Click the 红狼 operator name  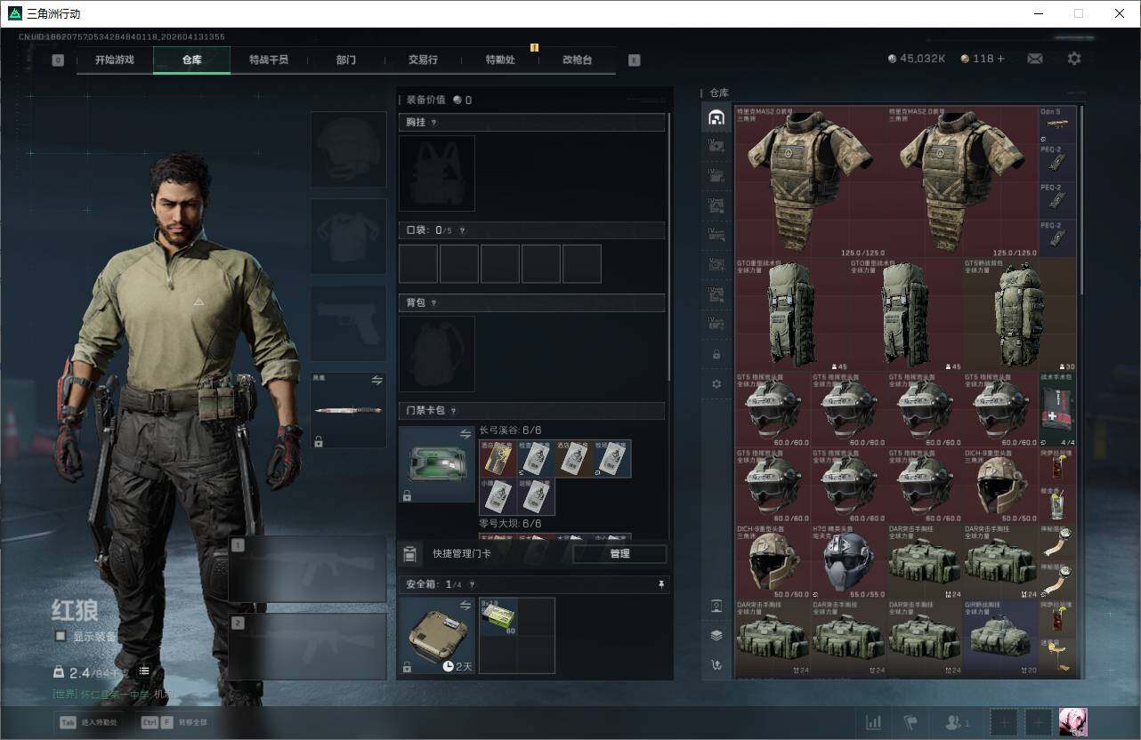tap(75, 610)
